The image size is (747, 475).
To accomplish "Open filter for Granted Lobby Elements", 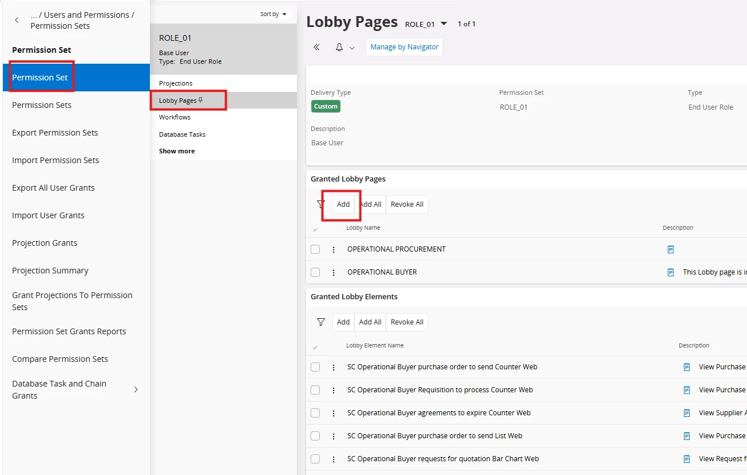I will [x=321, y=322].
